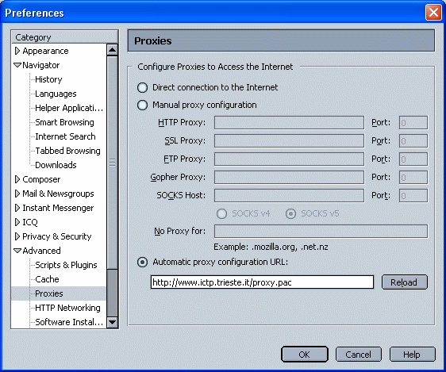The height and width of the screenshot is (372, 446).
Task: Open the Cache preferences item
Action: pyautogui.click(x=47, y=279)
